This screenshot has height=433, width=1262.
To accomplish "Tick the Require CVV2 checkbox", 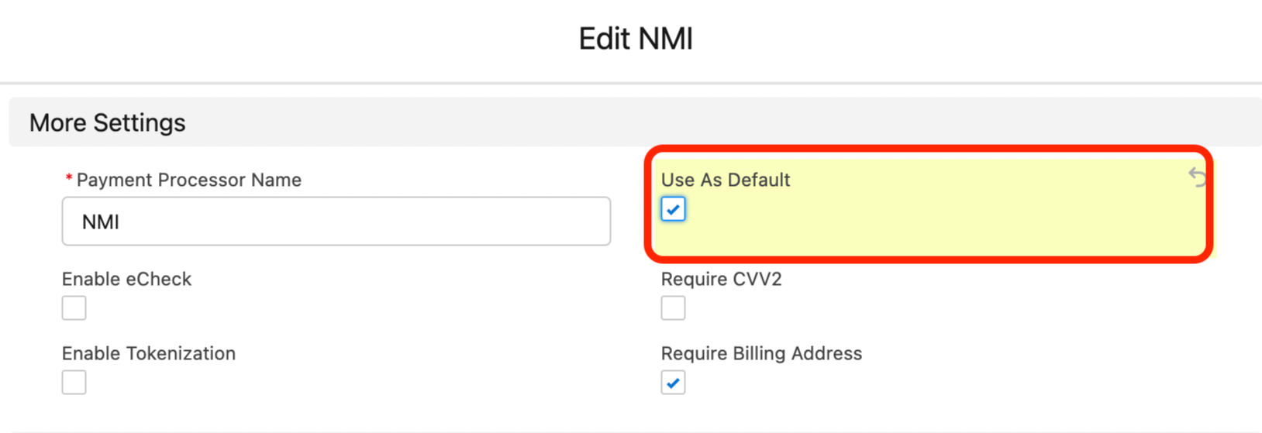I will pyautogui.click(x=673, y=308).
